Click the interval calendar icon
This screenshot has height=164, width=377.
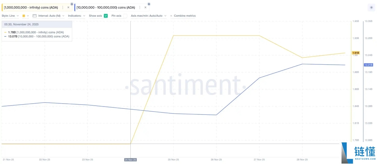point(35,16)
